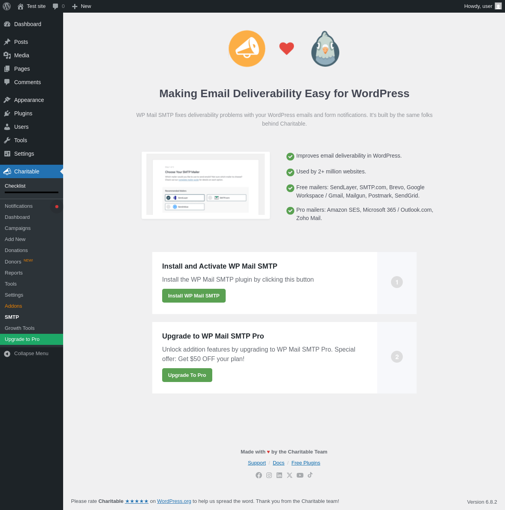Open the Free Plugins link
The width and height of the screenshot is (505, 510).
tap(306, 463)
